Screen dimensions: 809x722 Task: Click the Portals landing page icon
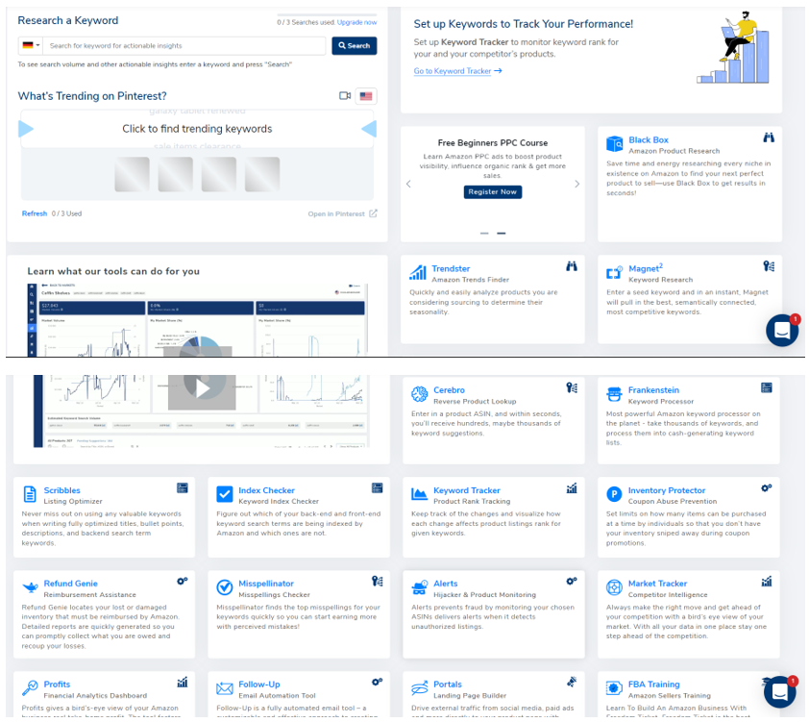coord(420,688)
